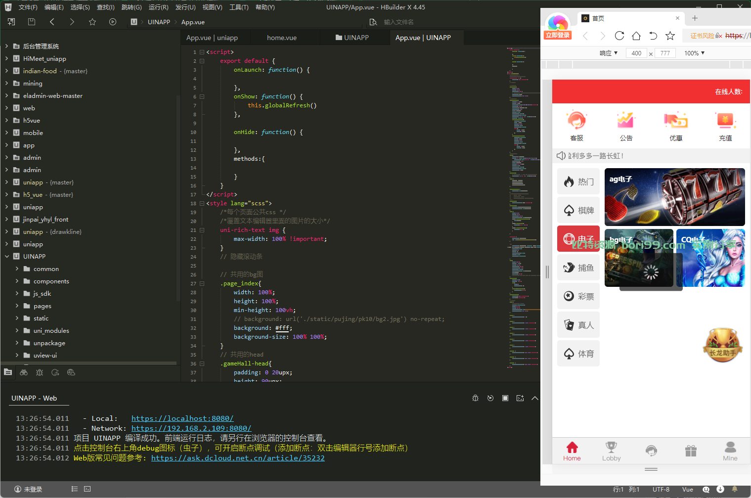Click the 输入文件名 file search field
The width and height of the screenshot is (751, 498).
coord(398,22)
